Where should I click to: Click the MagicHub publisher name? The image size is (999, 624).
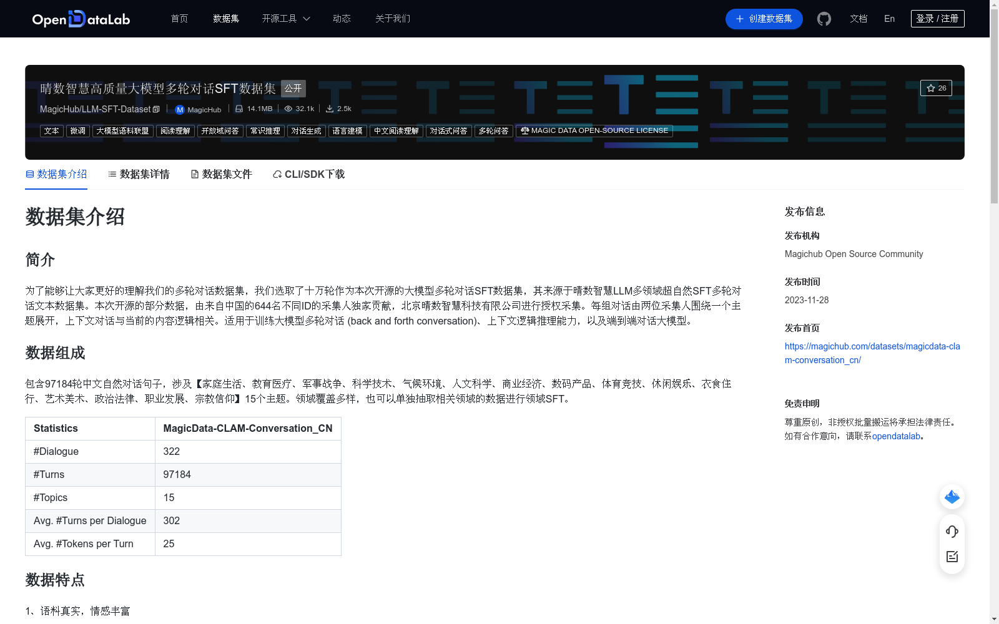[x=204, y=110]
